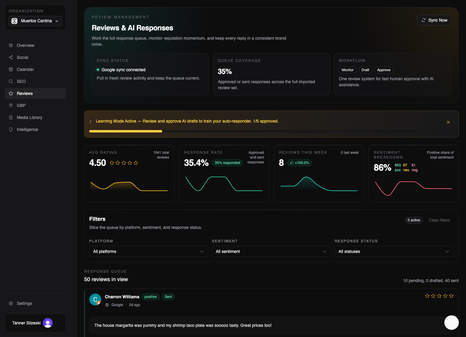Open the Muertos Cantina organization dropdown
The height and width of the screenshot is (337, 466).
[x=35, y=21]
